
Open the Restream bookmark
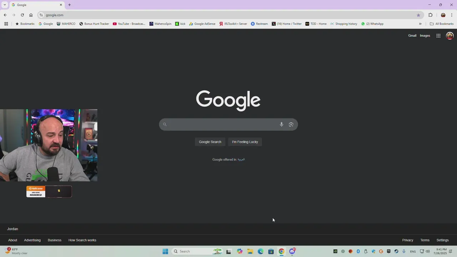(x=259, y=24)
